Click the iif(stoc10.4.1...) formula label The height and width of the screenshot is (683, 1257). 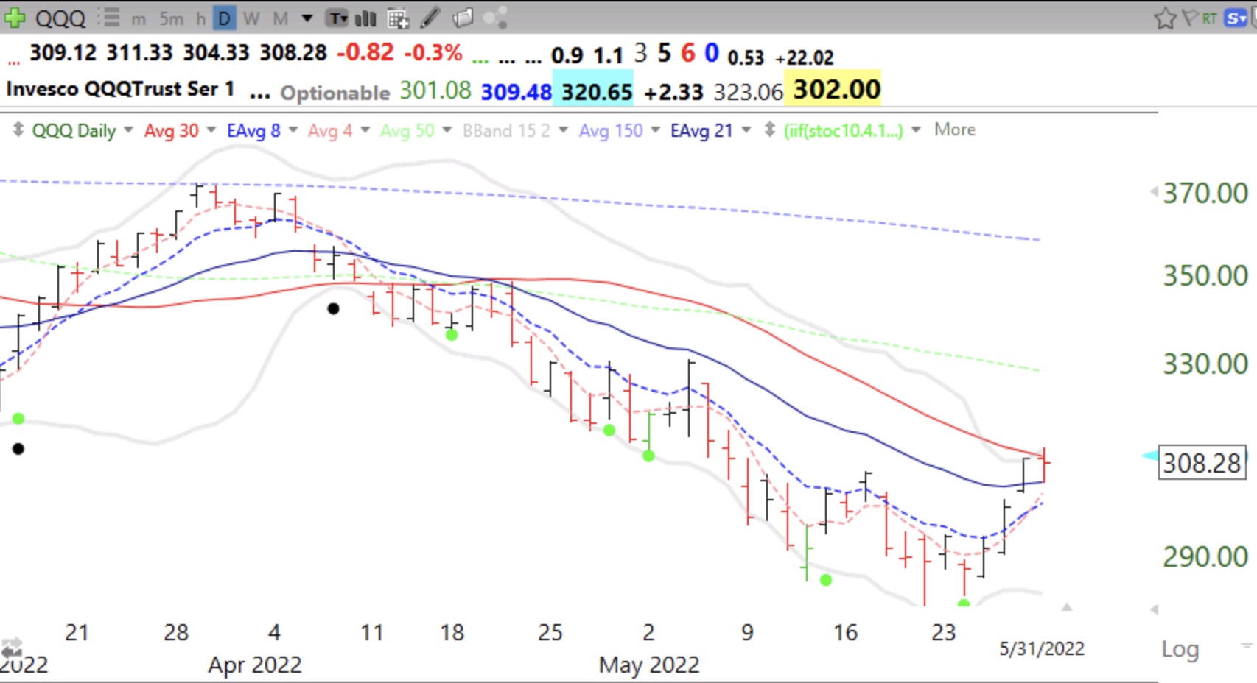point(844,131)
